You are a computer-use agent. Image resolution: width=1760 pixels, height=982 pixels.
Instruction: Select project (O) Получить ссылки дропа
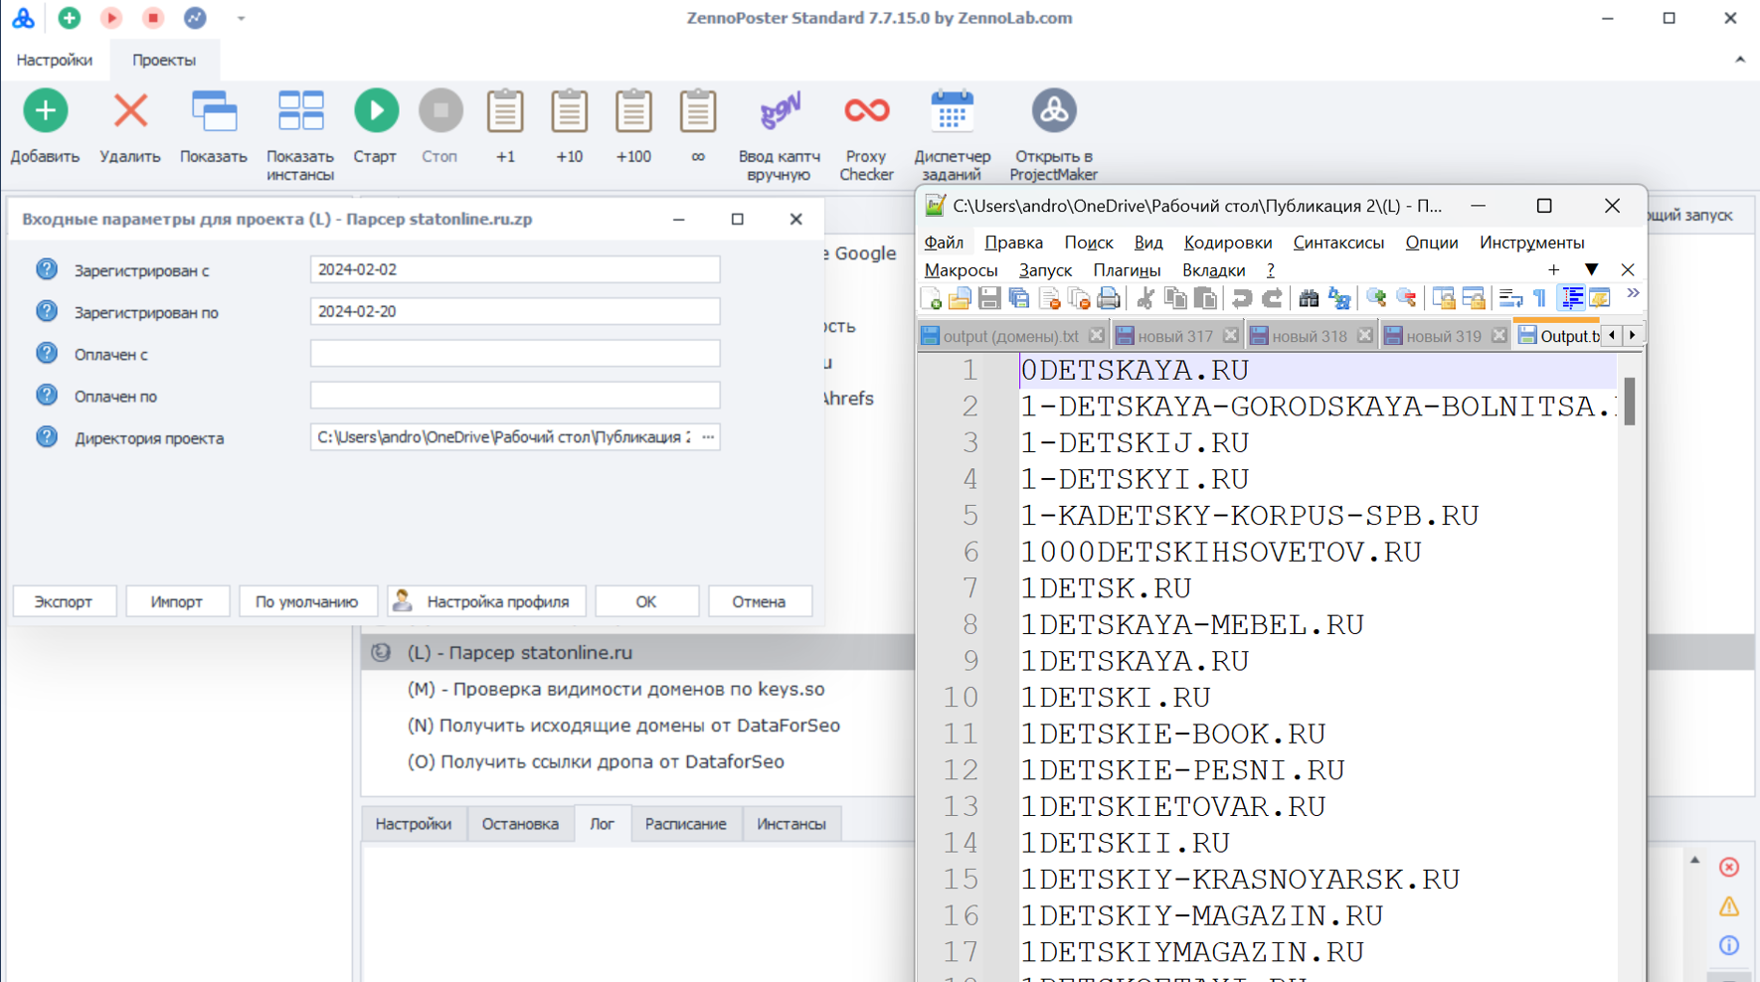coord(596,761)
